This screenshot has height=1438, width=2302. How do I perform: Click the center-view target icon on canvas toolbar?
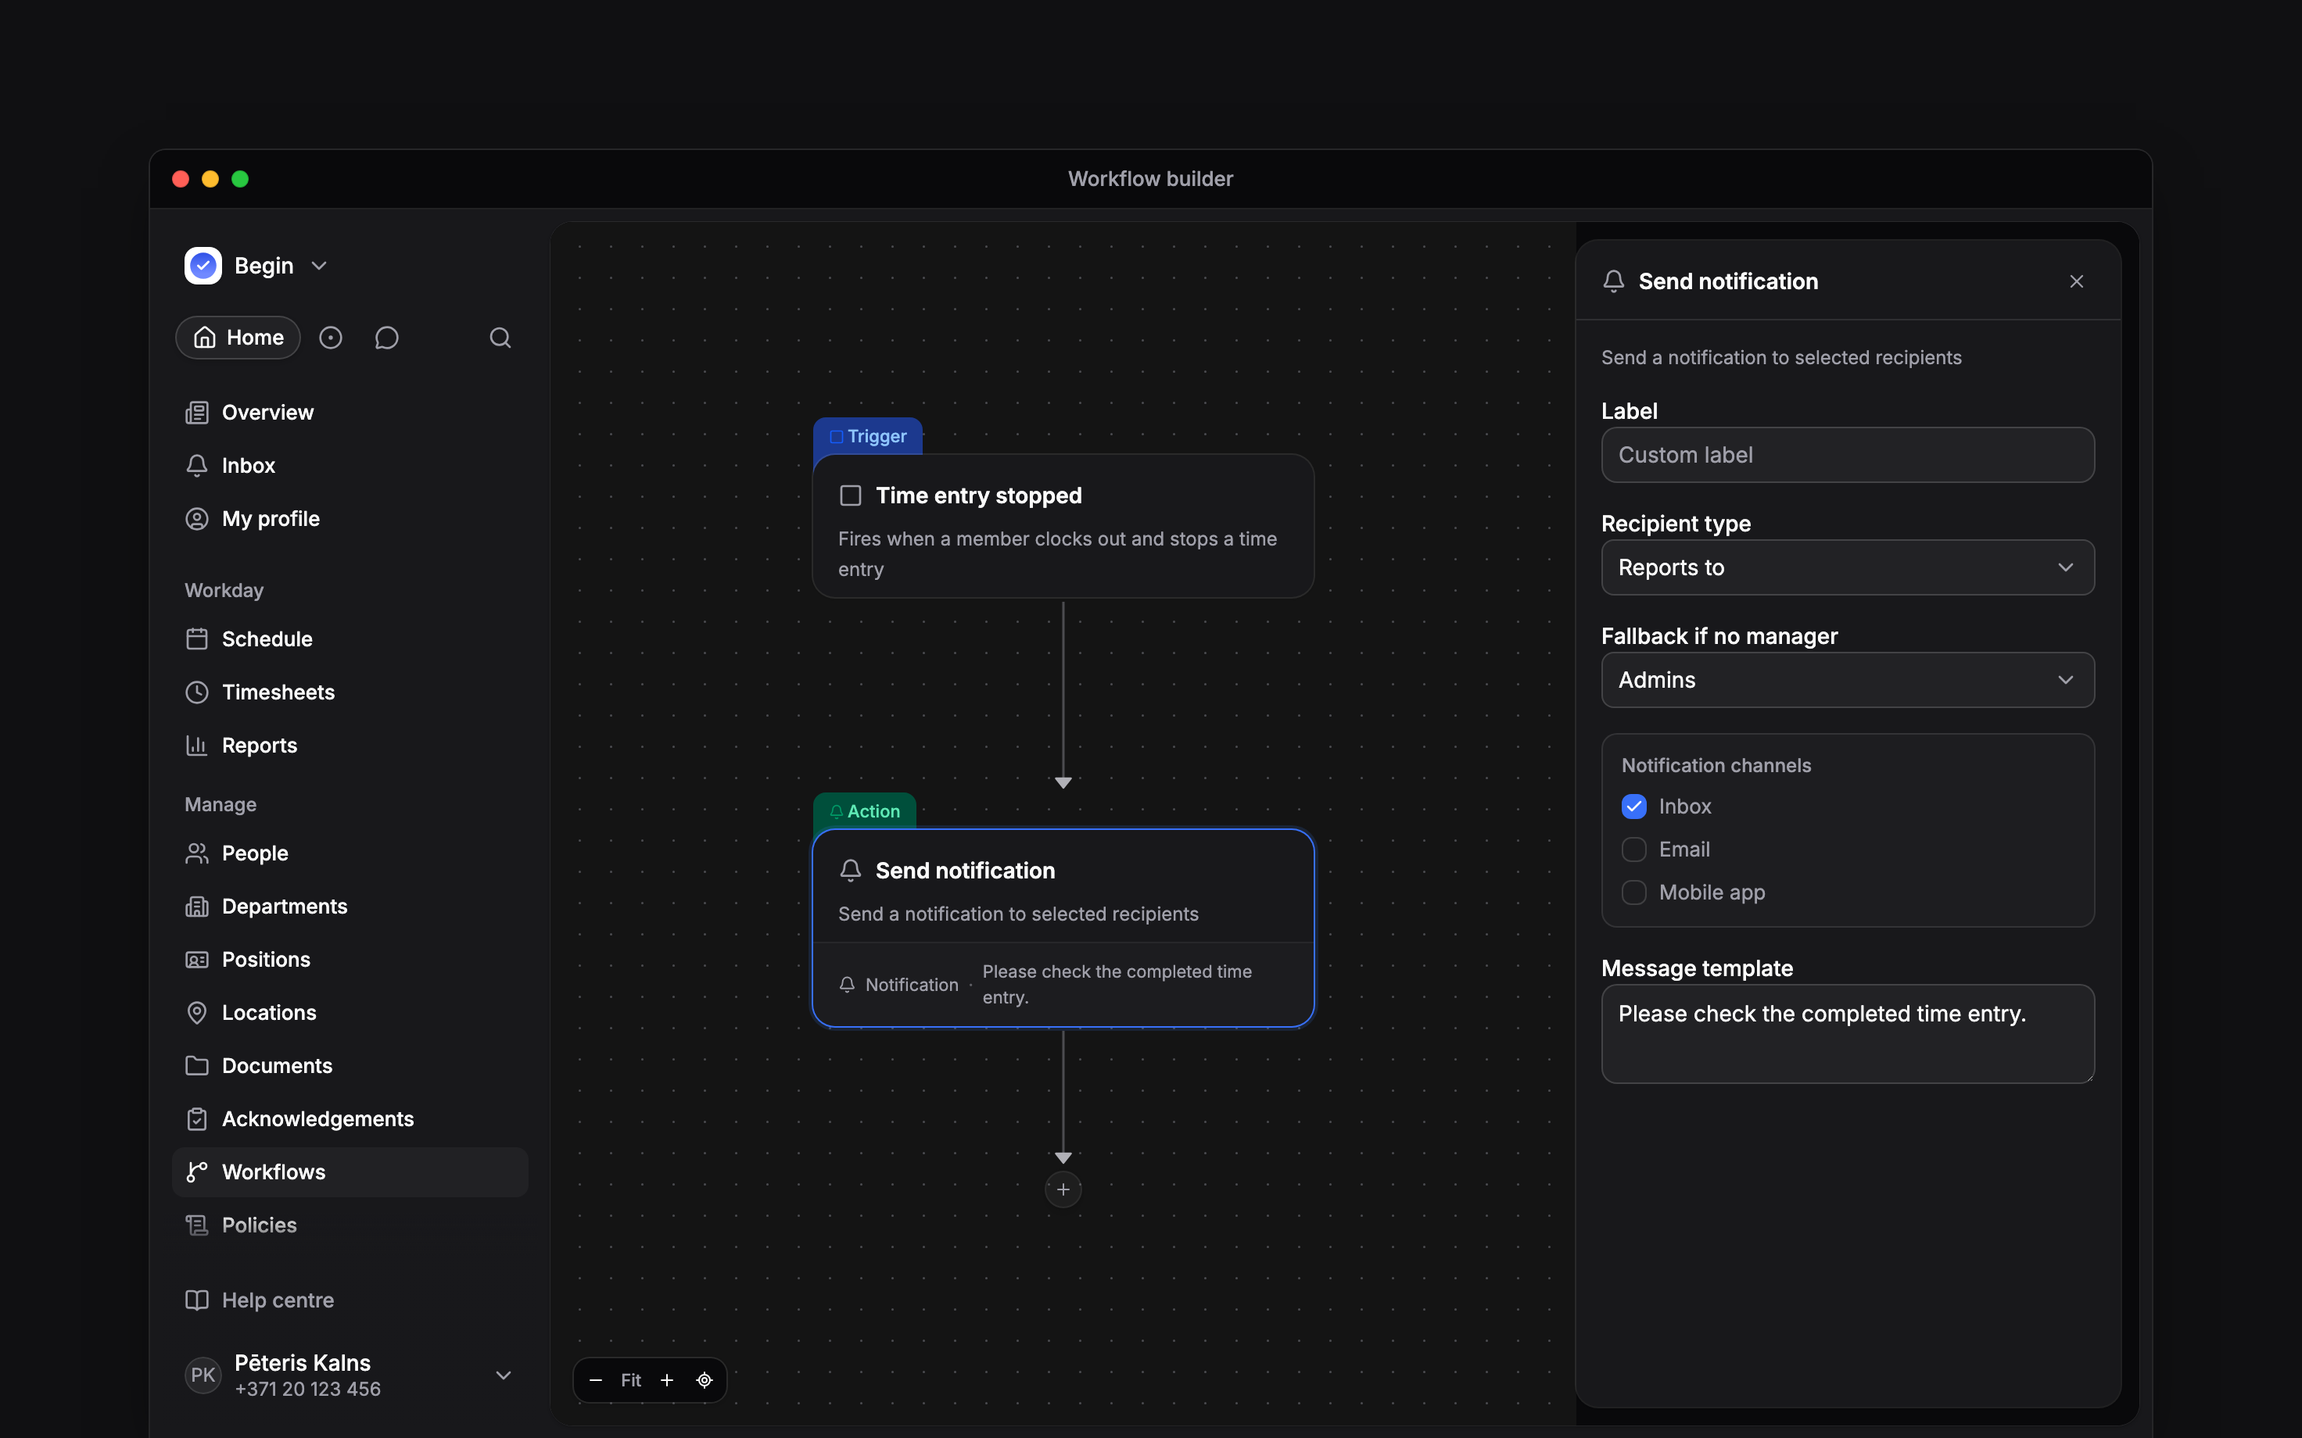(704, 1380)
